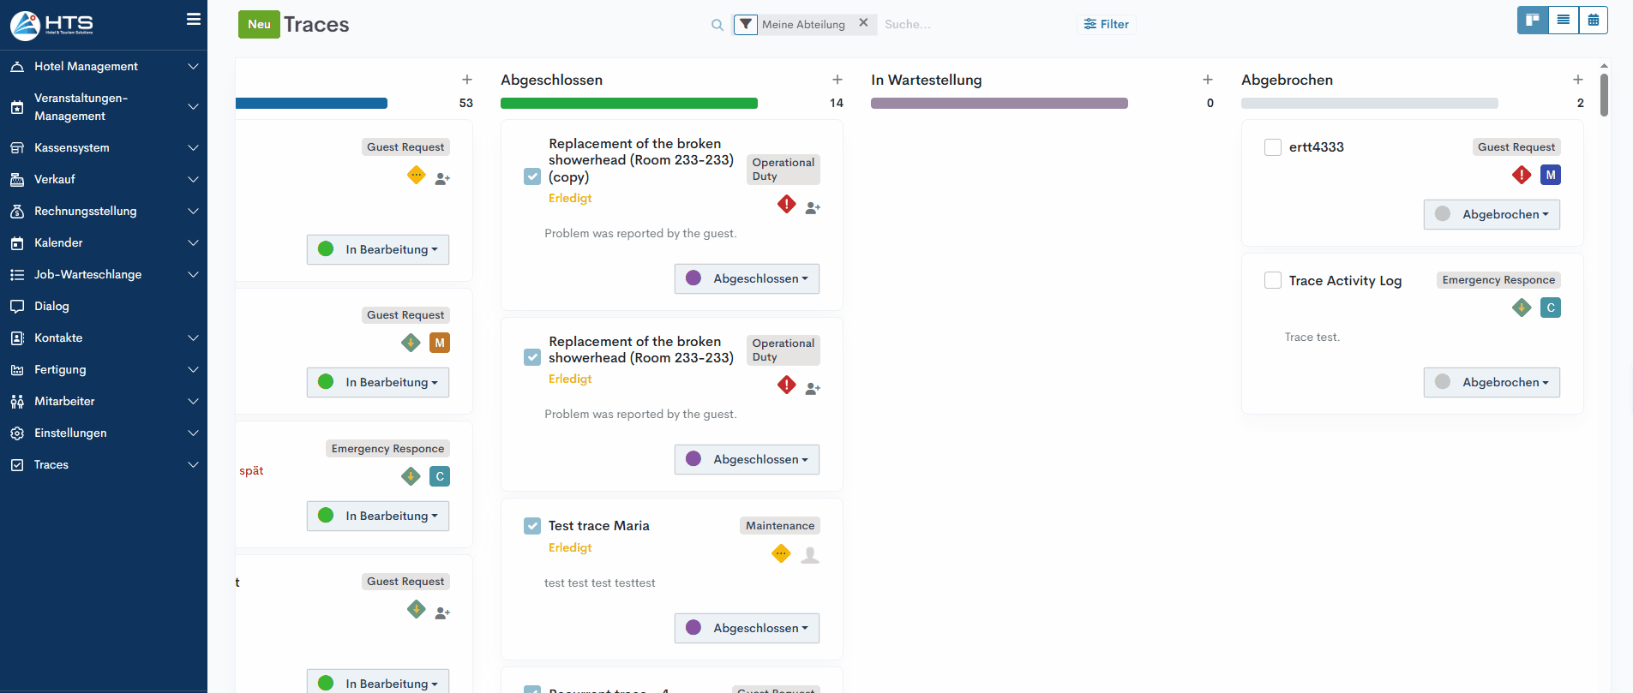Open calendar view icon
This screenshot has width=1633, height=693.
[x=1594, y=20]
